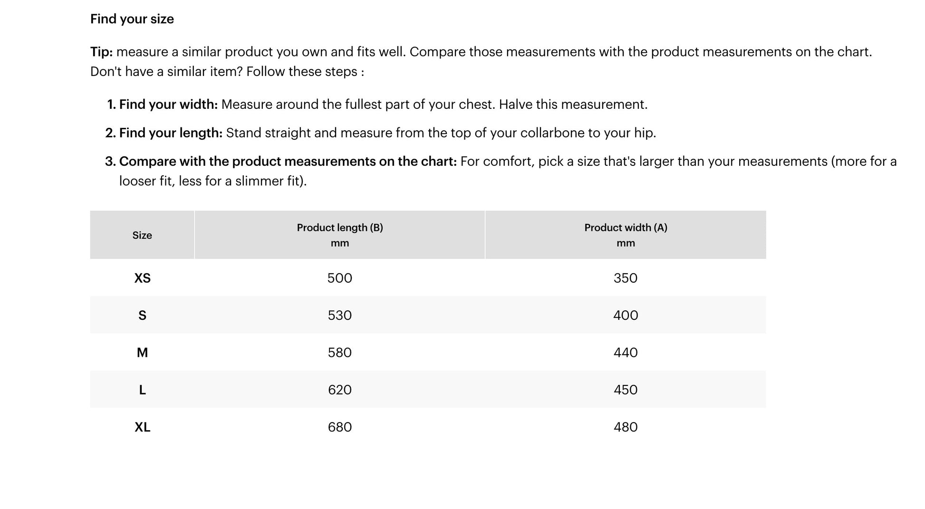Image resolution: width=925 pixels, height=509 pixels.
Task: Click the 'Find your length:' step text
Action: coord(171,133)
